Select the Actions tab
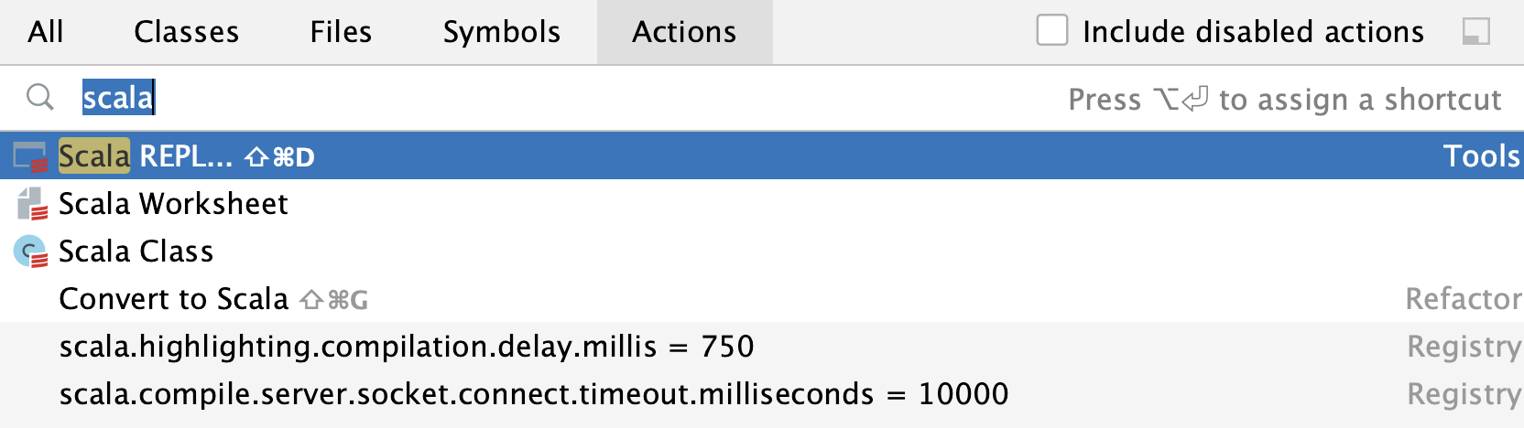Viewport: 1524px width, 428px height. (x=684, y=32)
